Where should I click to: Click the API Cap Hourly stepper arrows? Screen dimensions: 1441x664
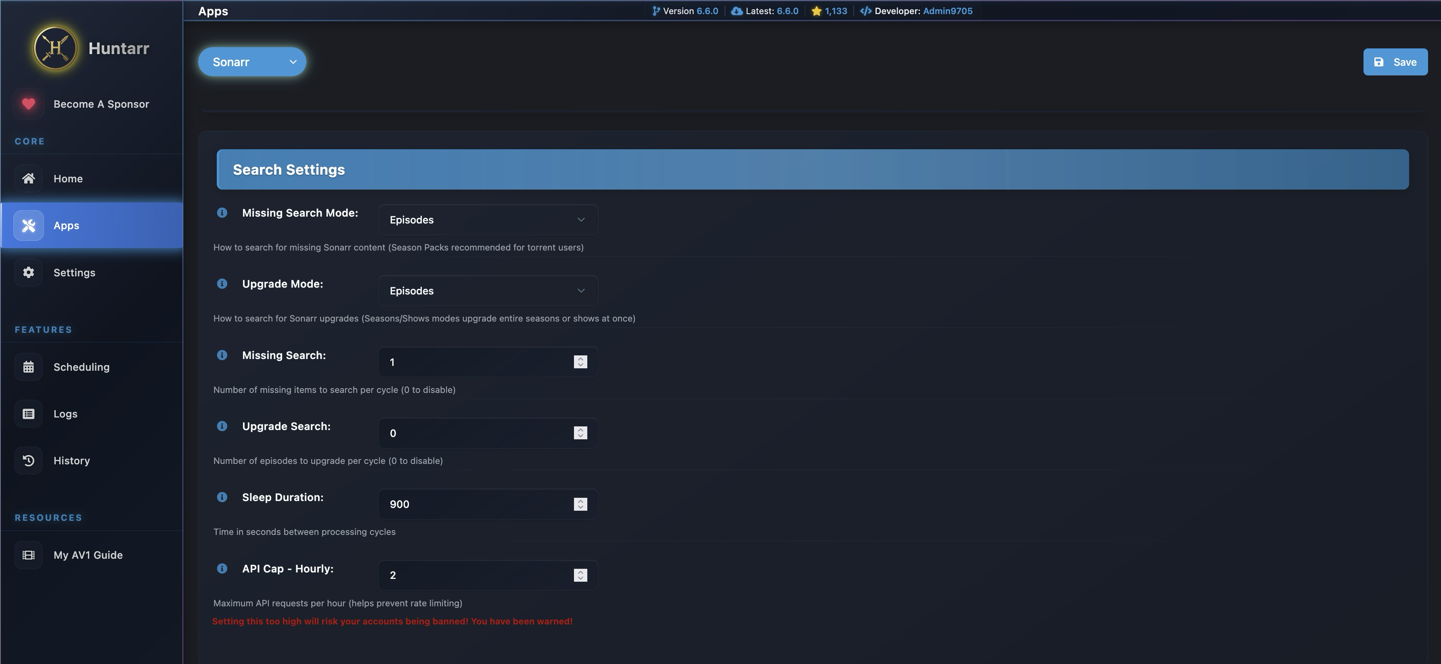(x=580, y=575)
